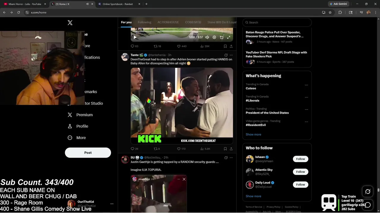
Task: Bookmark Tante's DeenTheGreat post
Action: point(225,149)
